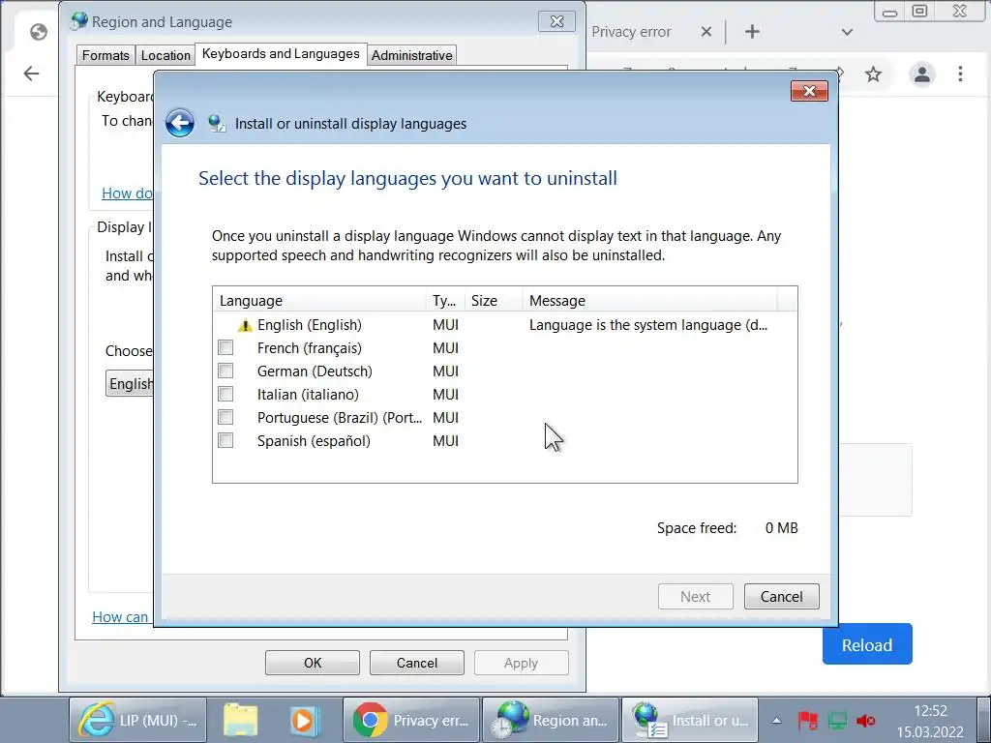
Task: Click the Message column header
Action: (x=649, y=301)
